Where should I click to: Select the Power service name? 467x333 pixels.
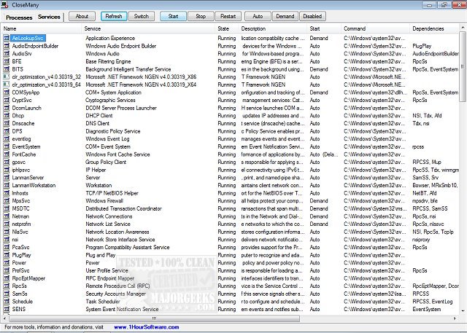tap(19, 262)
